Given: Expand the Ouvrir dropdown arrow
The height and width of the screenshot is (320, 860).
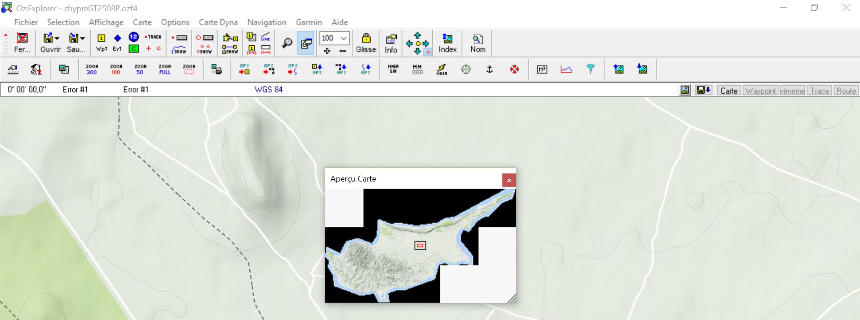Looking at the screenshot, I should click(57, 39).
